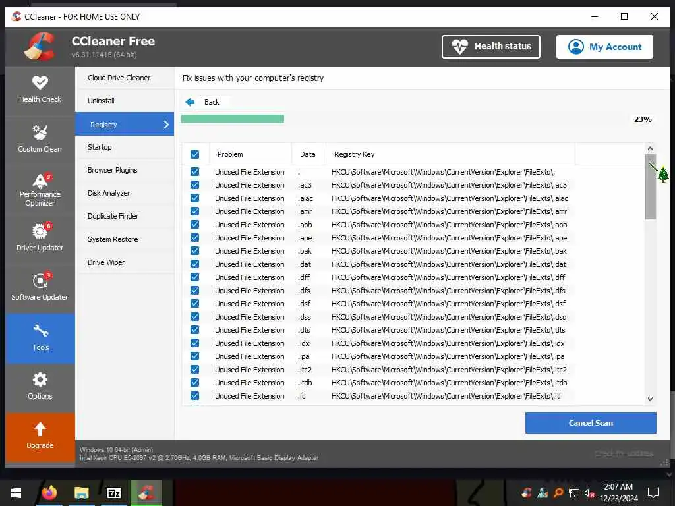This screenshot has height=506, width=675.
Task: Sort by the Problem column header
Action: [x=250, y=154]
